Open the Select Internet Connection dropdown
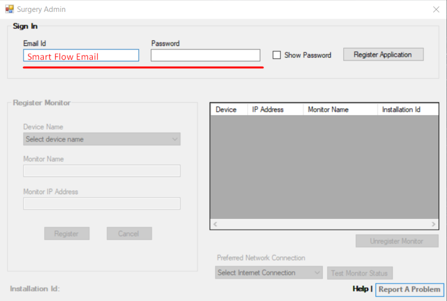Viewport: 447px width, 301px height. pos(269,272)
